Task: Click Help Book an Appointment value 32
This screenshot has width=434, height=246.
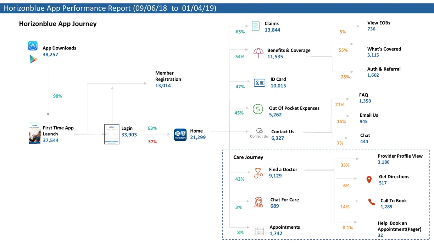Action: 380,235
